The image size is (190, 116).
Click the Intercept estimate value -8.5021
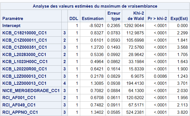(x=96, y=26)
